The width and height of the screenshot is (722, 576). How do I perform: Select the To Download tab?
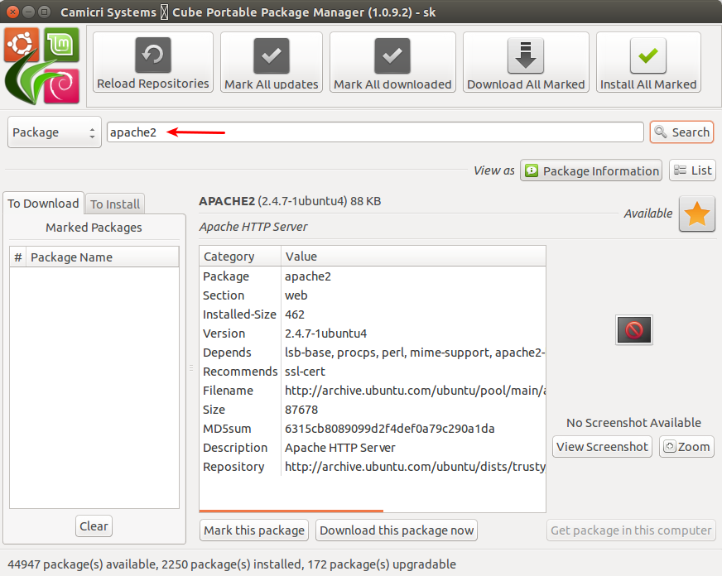pos(43,204)
